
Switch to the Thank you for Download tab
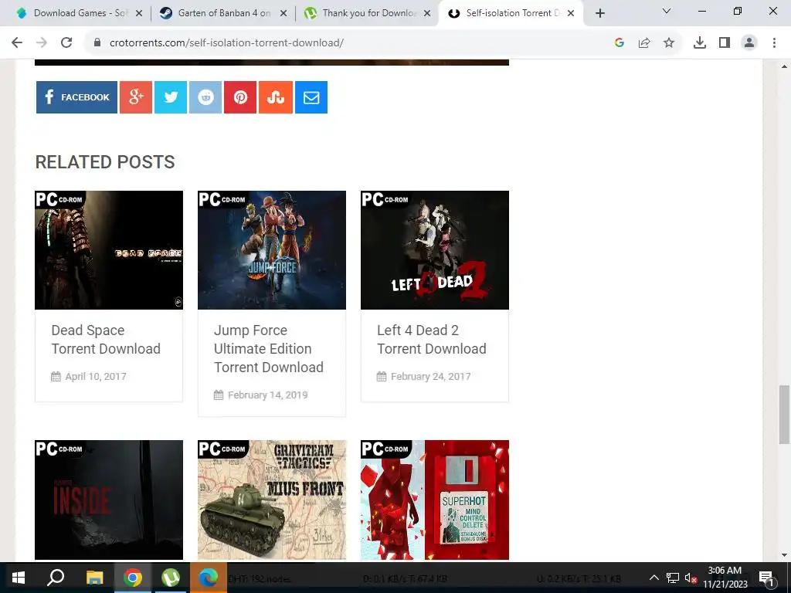367,13
